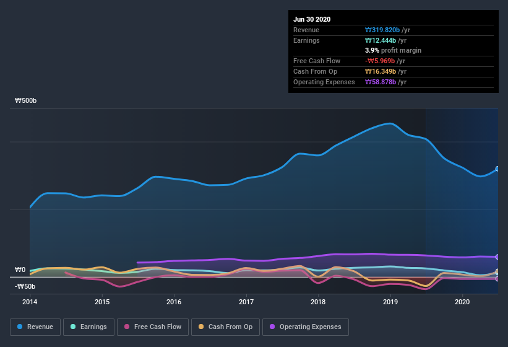Screen dimensions: 508x347
Task: Click the blue Revenue dot in the legend
Action: [20, 327]
